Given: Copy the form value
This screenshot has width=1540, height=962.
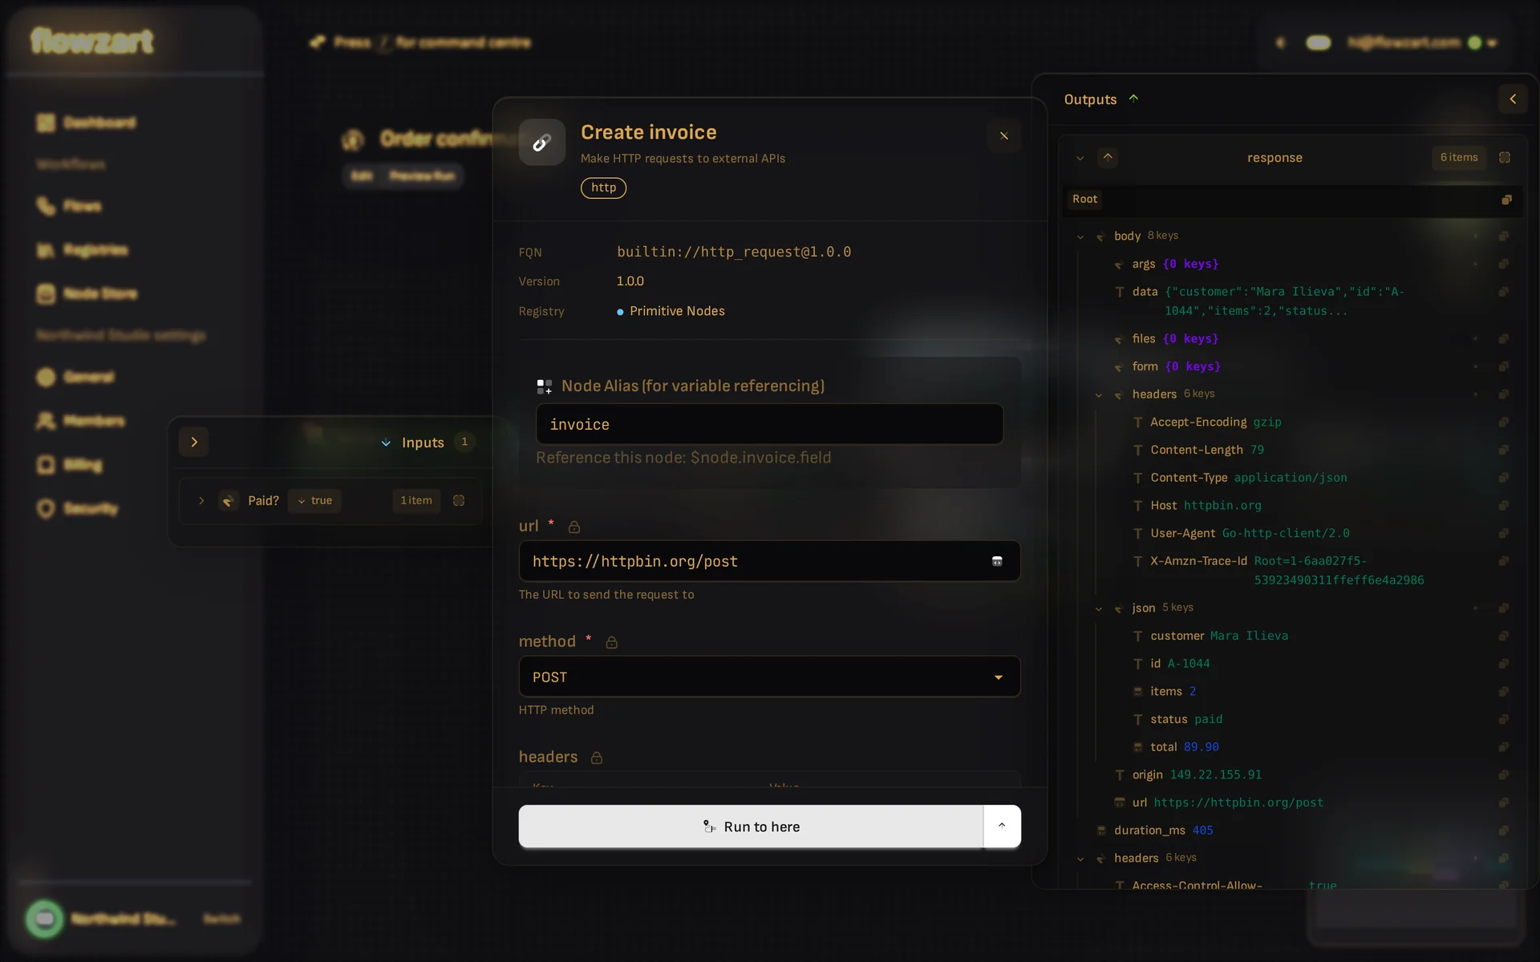Looking at the screenshot, I should (1503, 366).
